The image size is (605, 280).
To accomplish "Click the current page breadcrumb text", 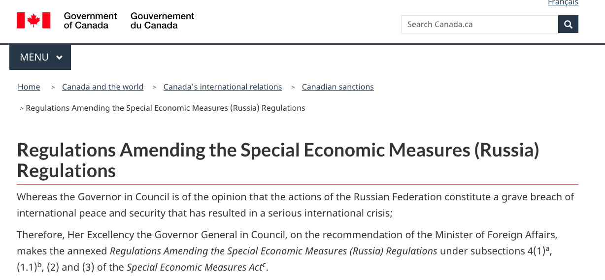I will tap(165, 108).
